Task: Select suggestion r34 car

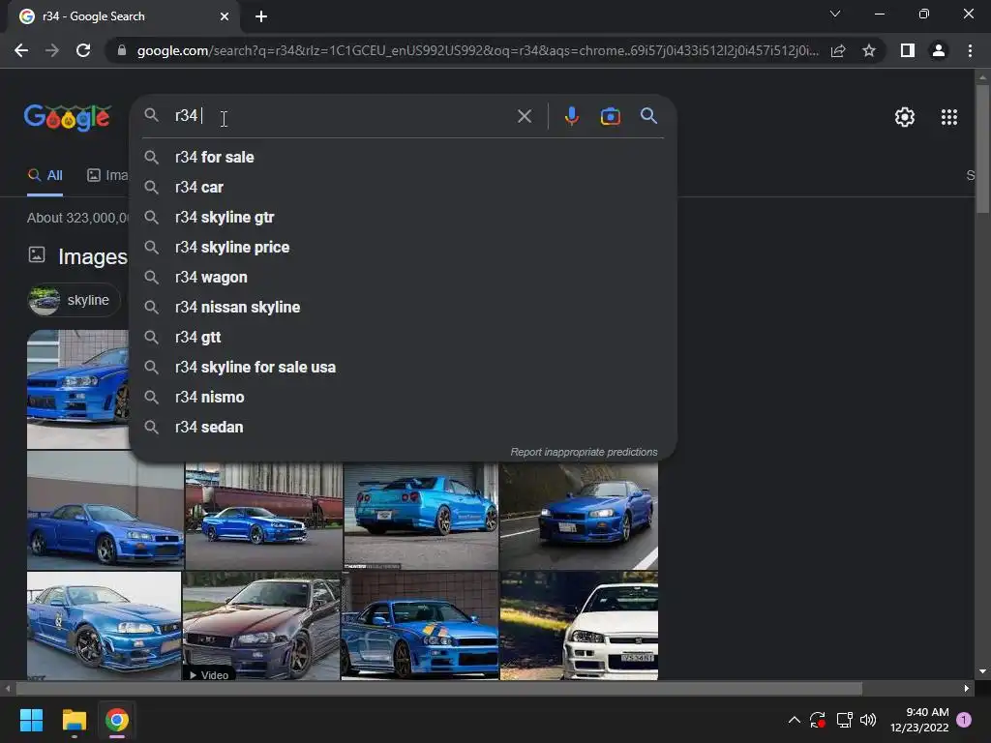Action: [x=403, y=187]
